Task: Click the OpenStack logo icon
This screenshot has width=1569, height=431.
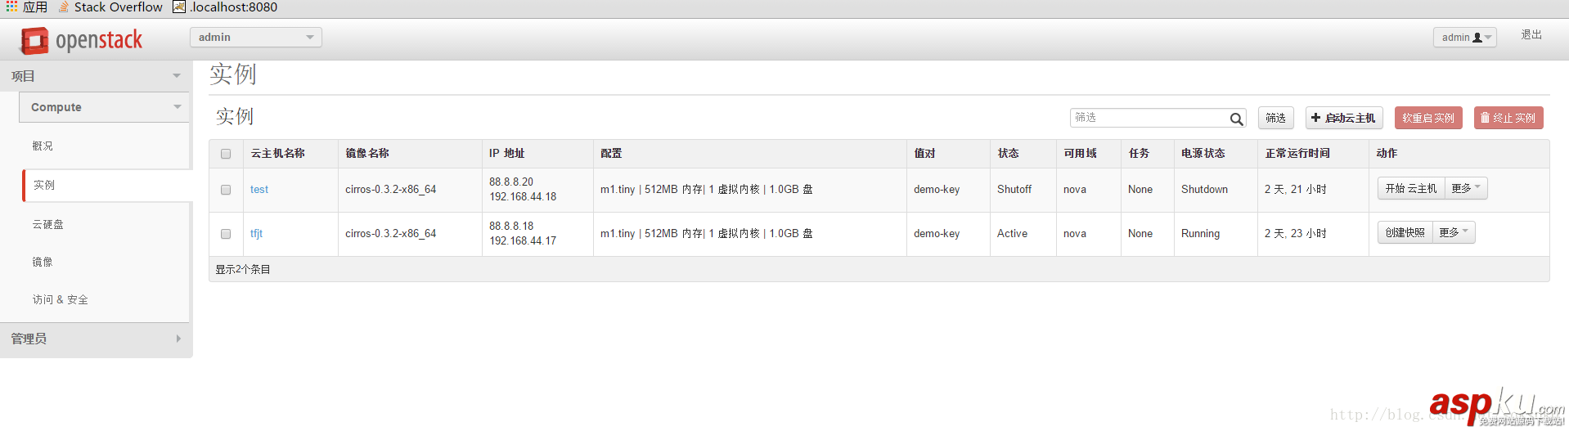Action: pyautogui.click(x=34, y=40)
